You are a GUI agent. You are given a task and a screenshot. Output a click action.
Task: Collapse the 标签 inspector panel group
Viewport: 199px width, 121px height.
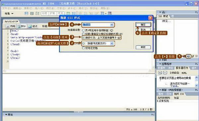(160, 90)
